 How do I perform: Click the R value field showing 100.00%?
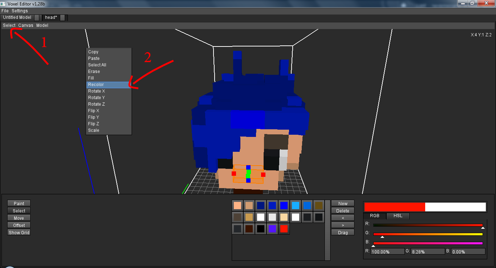coord(387,251)
